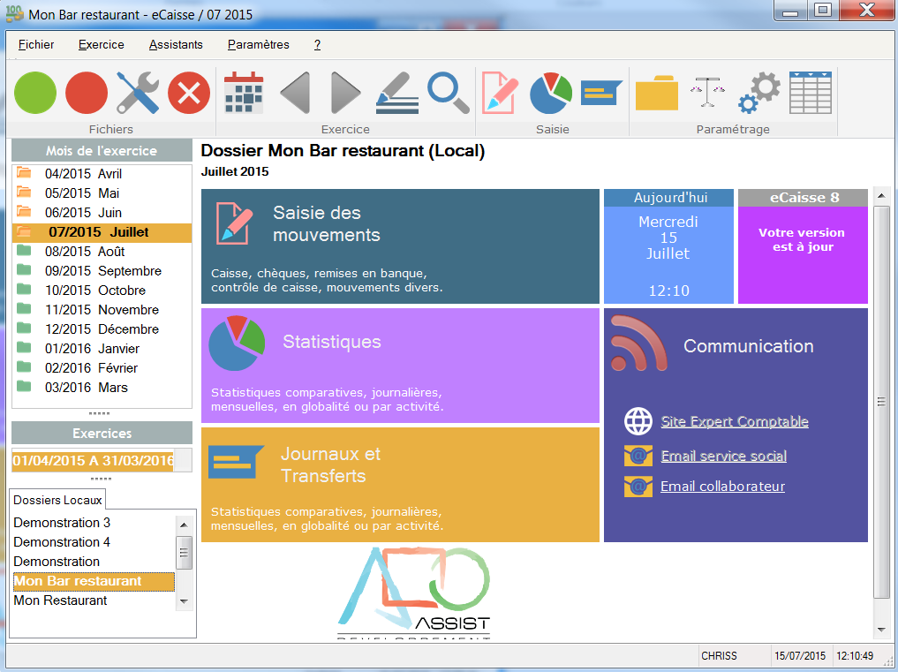Click the Aujourd'hui date tile

(x=669, y=246)
